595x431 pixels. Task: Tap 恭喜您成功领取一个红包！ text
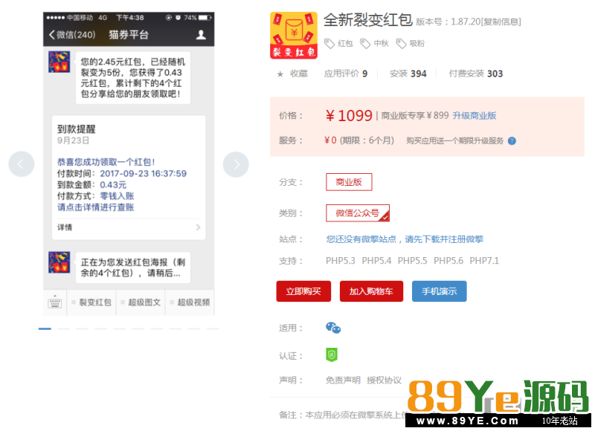point(106,162)
